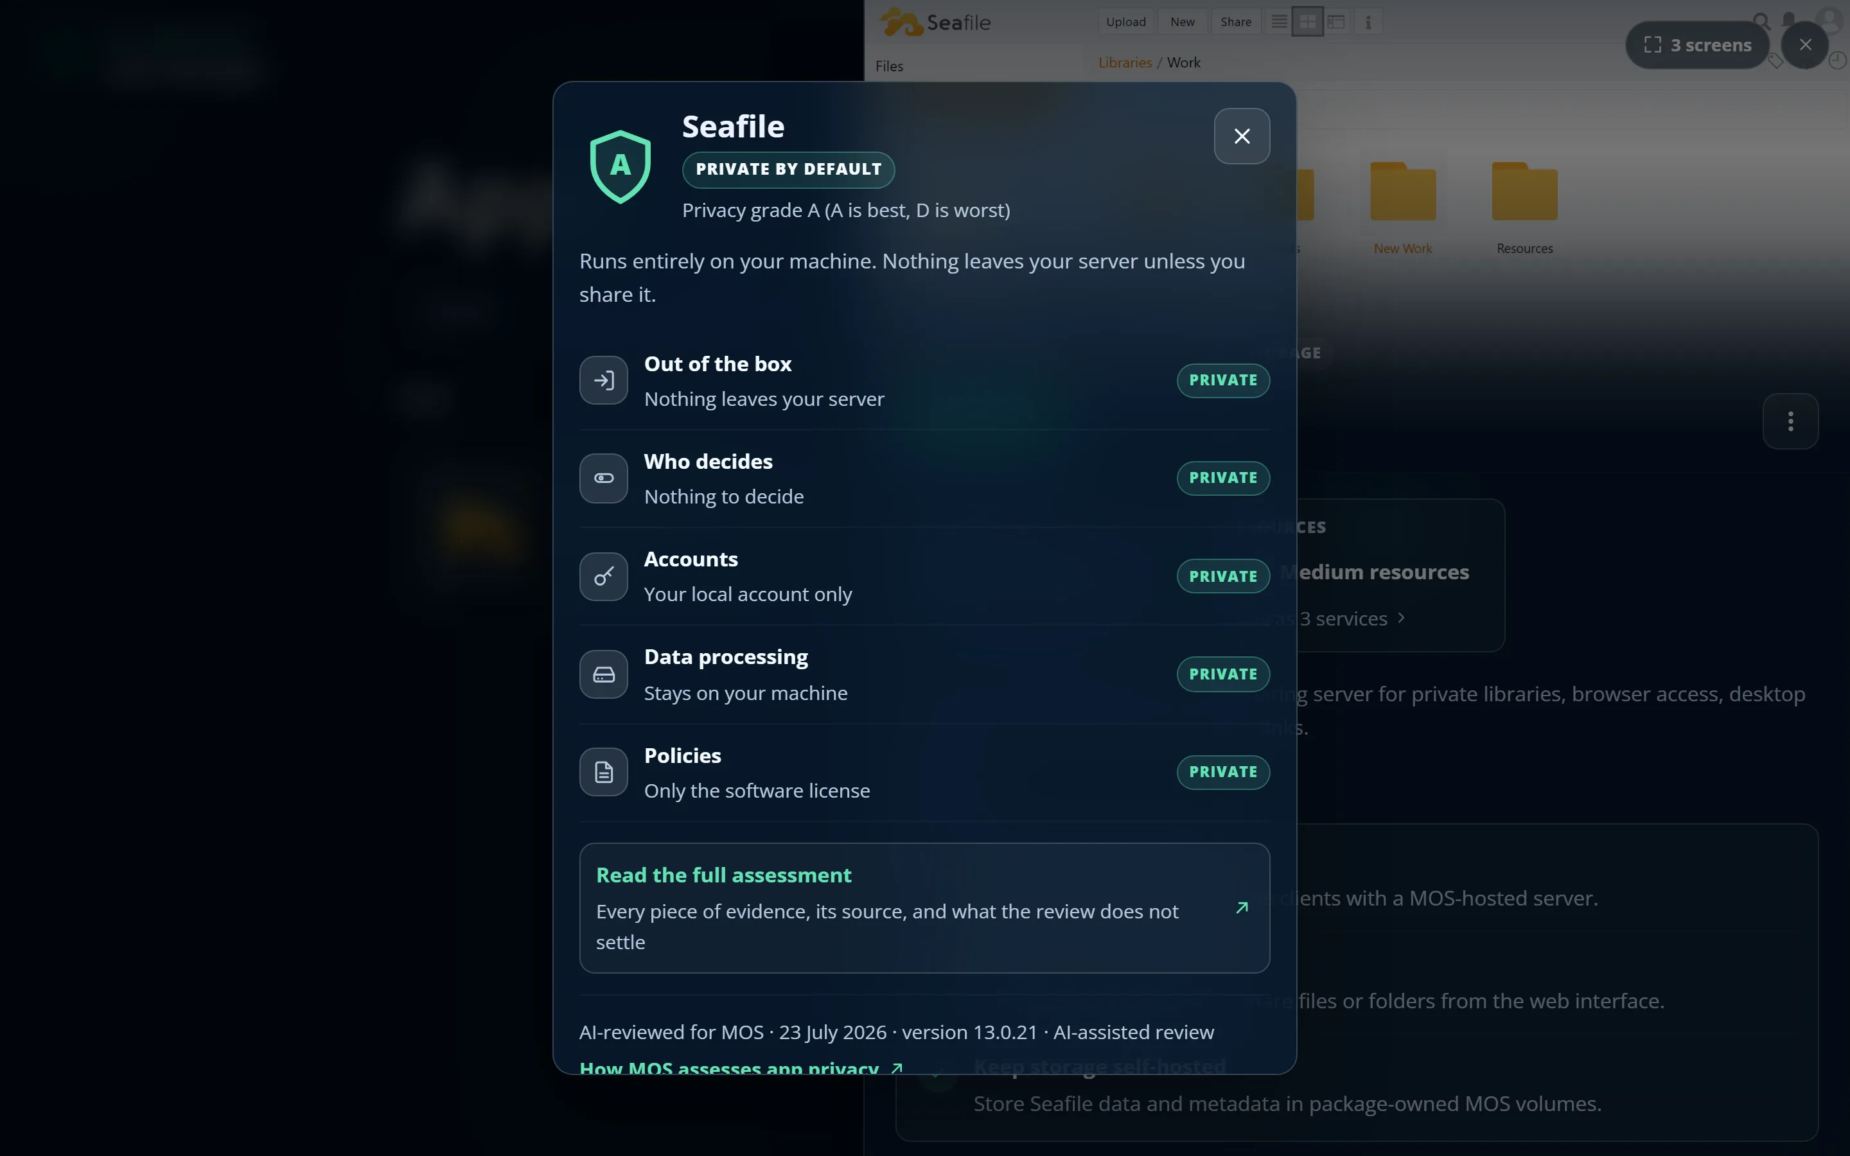Click the Who decides toggle-shaped icon
Screen dimensions: 1850x1156
click(603, 478)
